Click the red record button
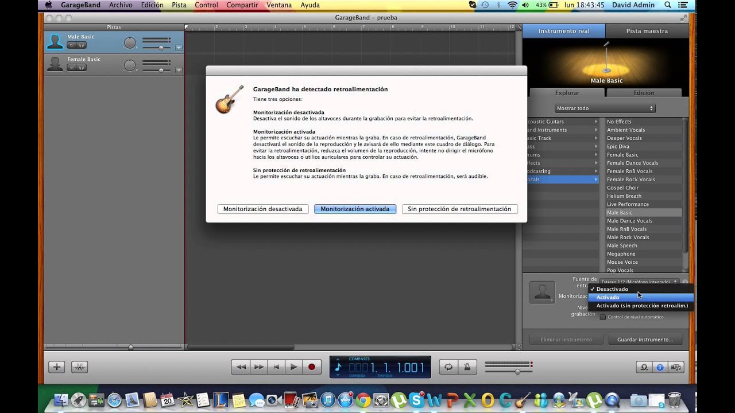 click(x=312, y=367)
